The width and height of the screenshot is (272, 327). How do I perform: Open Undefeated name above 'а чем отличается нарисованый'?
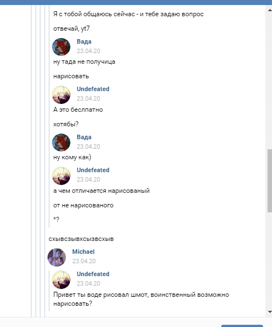(x=93, y=170)
